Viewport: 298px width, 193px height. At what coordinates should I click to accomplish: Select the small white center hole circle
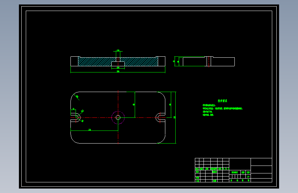[x=118, y=117]
